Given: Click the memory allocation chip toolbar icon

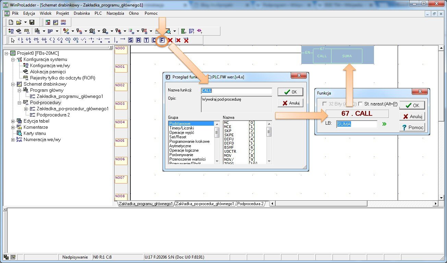Looking at the screenshot, I should [x=19, y=31].
